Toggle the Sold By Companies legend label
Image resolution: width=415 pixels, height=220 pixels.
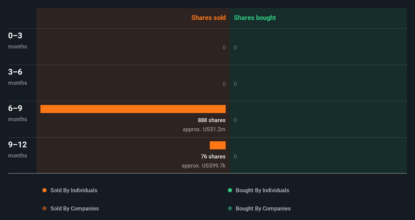pyautogui.click(x=75, y=208)
